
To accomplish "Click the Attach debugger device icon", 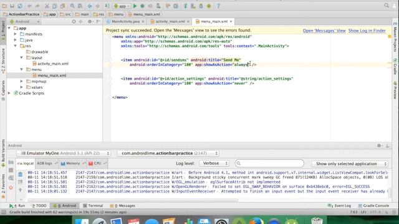I will tap(158, 6).
